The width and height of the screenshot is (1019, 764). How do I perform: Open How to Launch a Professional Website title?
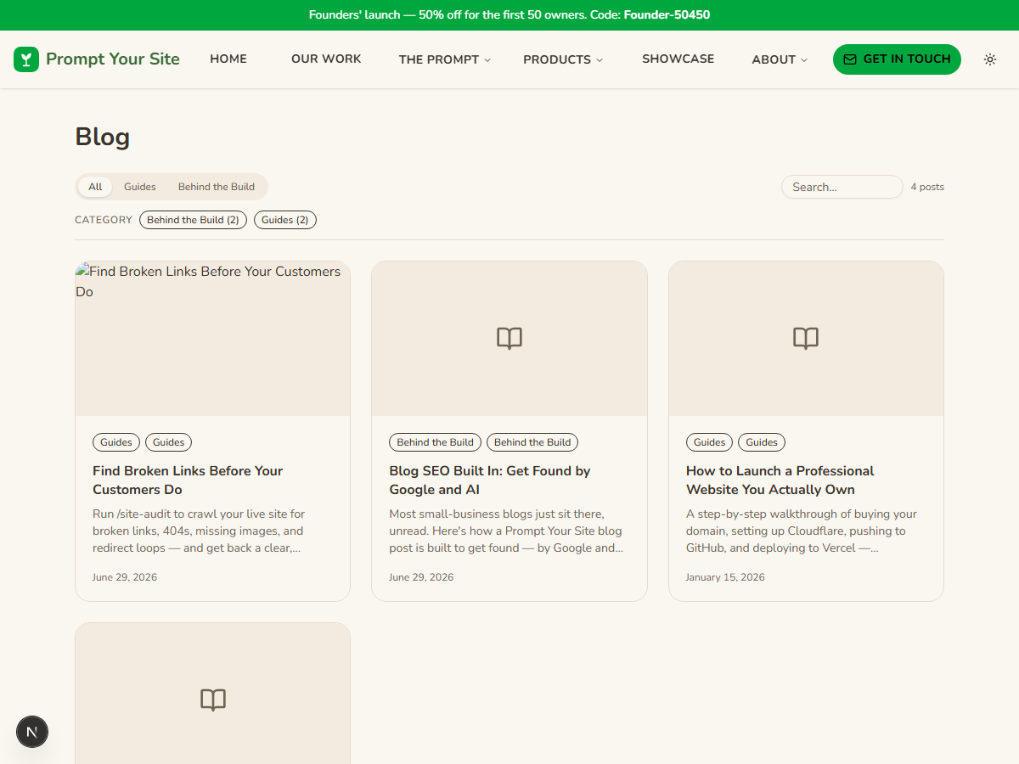tap(780, 480)
